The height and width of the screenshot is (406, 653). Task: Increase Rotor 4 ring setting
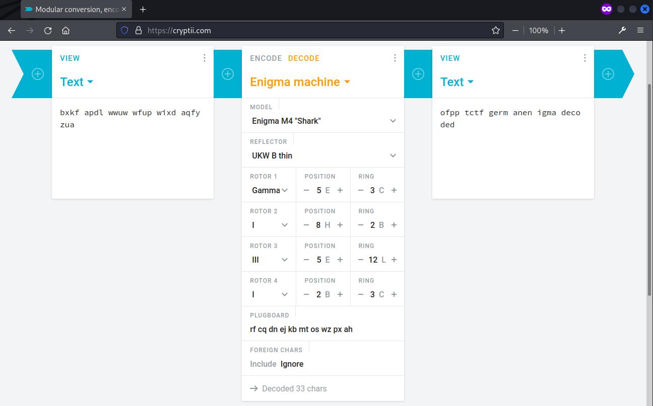[394, 294]
